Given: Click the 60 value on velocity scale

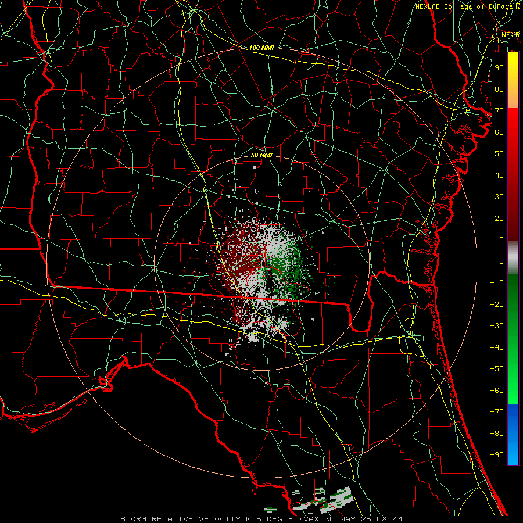Looking at the screenshot, I should [499, 132].
